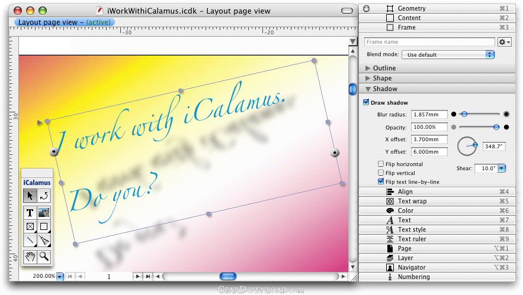523x295 pixels.
Task: Activate the Hand pan tool
Action: pos(30,257)
